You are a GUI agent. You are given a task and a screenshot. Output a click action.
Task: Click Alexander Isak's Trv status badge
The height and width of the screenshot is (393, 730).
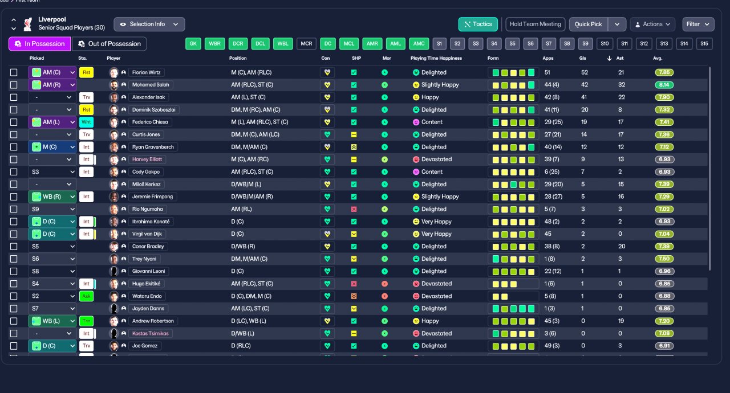point(86,97)
